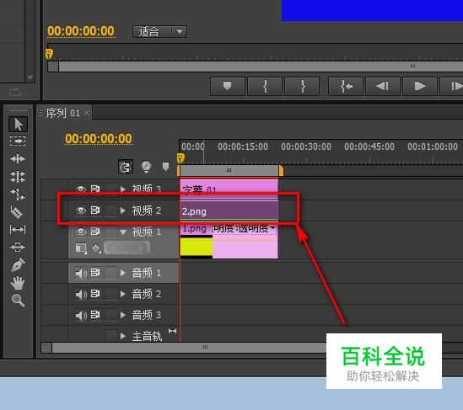Viewport: 463px width, 410px height.
Task: Click the program monitor playhead marker
Action: coord(49,54)
